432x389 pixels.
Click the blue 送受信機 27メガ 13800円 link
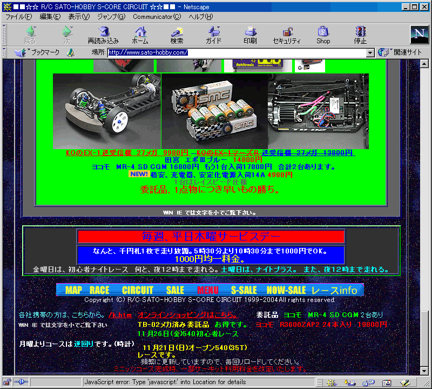[308, 153]
